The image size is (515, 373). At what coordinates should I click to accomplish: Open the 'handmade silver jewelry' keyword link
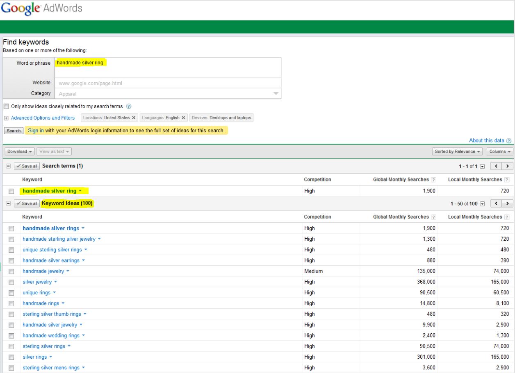tap(50, 325)
